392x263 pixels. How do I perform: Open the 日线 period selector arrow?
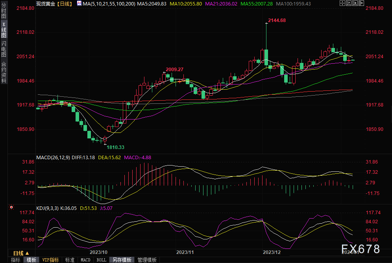click(x=27, y=253)
